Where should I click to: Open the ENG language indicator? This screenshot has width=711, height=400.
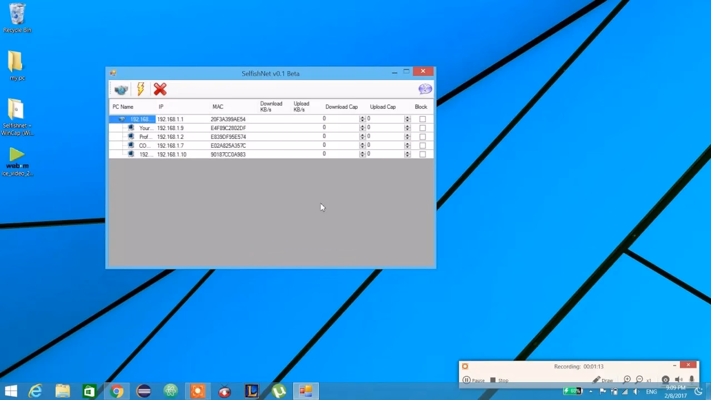pyautogui.click(x=651, y=392)
